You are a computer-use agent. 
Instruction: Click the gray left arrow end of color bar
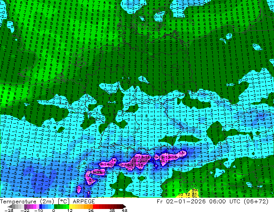click(x=10, y=206)
